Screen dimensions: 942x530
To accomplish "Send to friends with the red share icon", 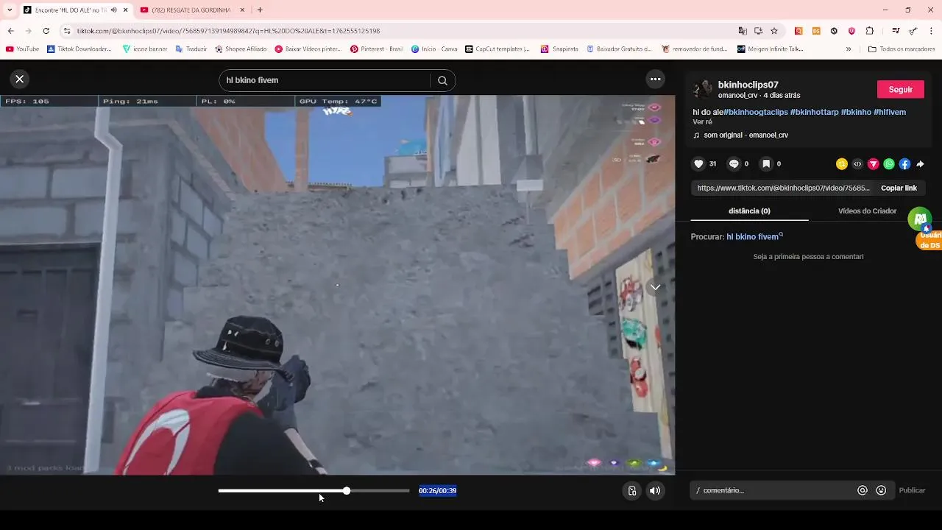I will point(873,164).
